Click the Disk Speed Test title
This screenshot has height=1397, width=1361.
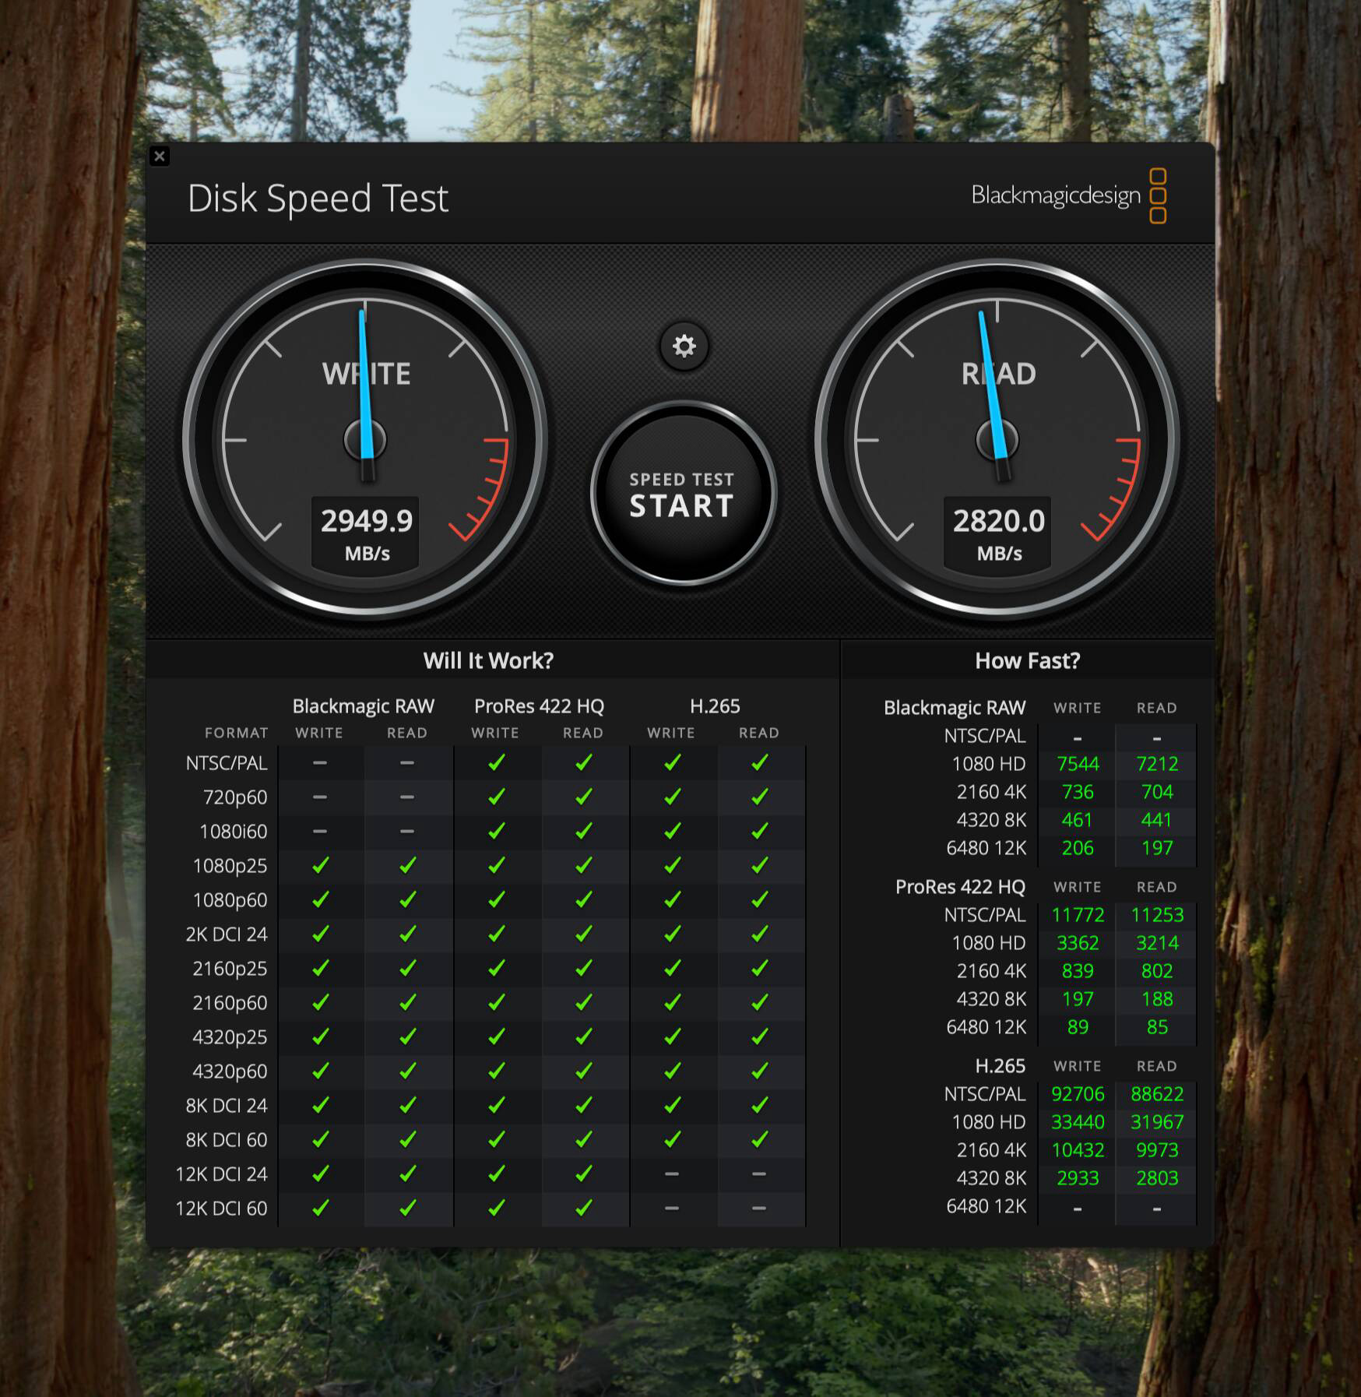[x=318, y=199]
